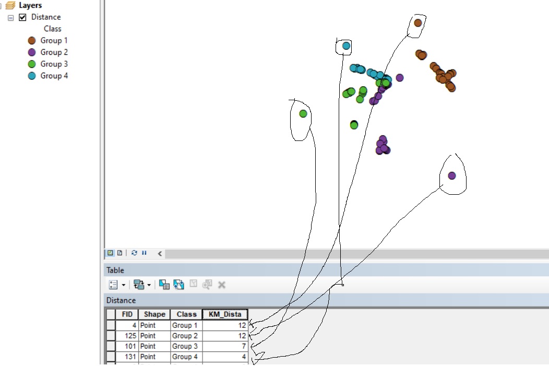The image size is (549, 366).
Task: Click KM_Dista value 12 in Group 1 row
Action: click(225, 325)
